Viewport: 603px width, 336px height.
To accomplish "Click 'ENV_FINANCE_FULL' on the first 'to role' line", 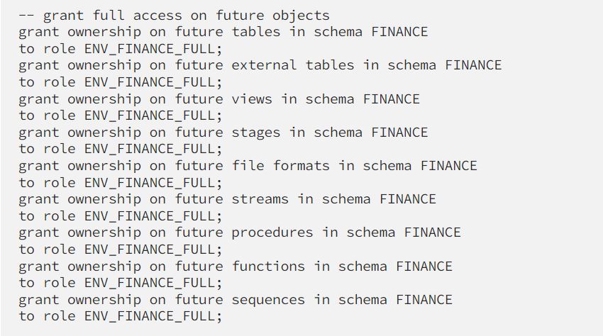I will [x=150, y=48].
